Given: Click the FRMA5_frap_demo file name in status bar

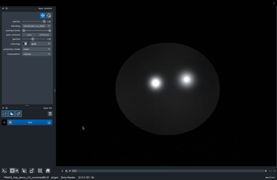Looking at the screenshot, I should click(26, 177).
